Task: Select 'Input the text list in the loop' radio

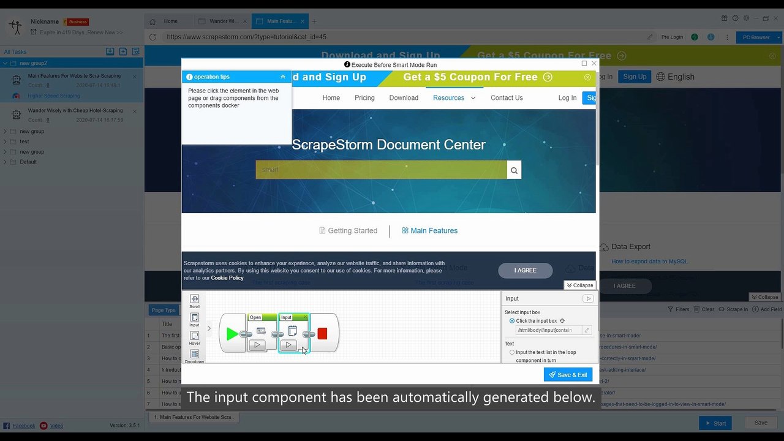Action: coord(512,352)
